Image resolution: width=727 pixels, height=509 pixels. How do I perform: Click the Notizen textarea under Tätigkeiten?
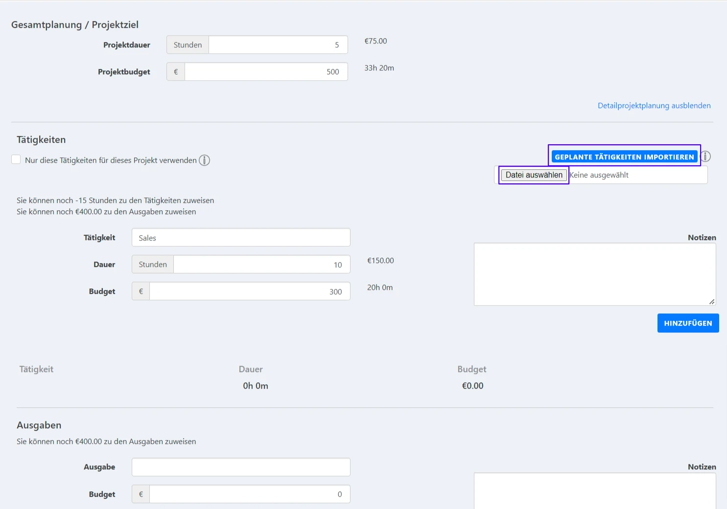(594, 274)
